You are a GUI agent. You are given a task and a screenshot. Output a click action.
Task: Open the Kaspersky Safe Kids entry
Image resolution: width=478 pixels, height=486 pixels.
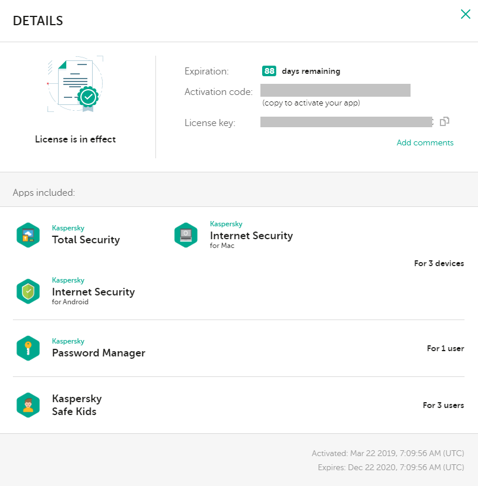[x=77, y=405]
